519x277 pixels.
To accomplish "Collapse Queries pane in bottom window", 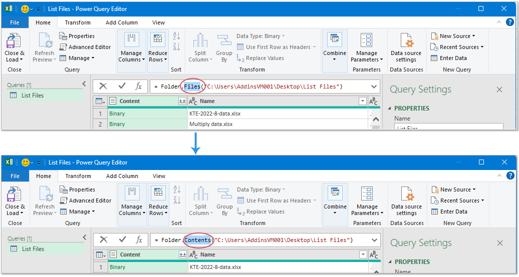I will (85, 237).
